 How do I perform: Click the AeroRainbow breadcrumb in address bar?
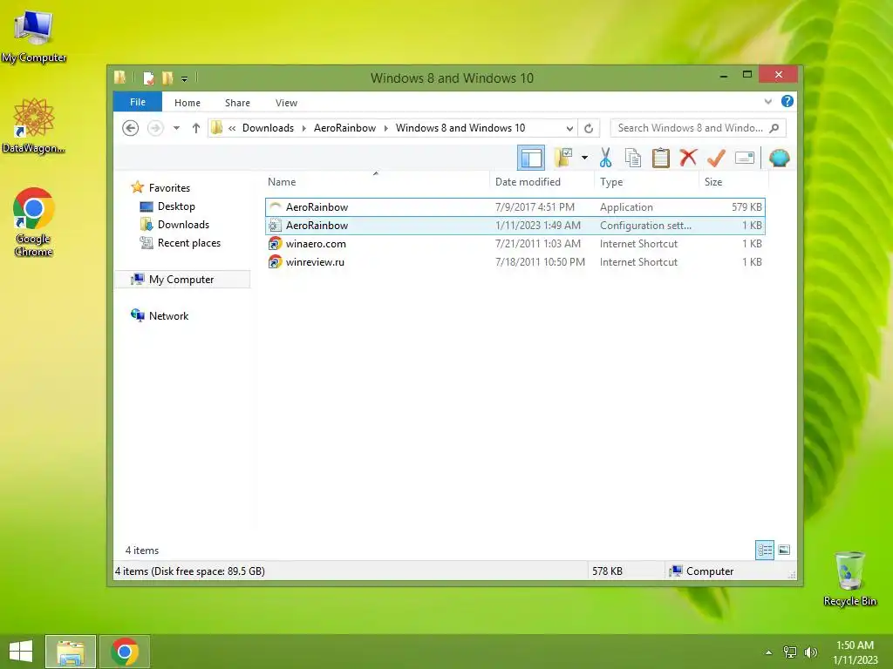[344, 128]
